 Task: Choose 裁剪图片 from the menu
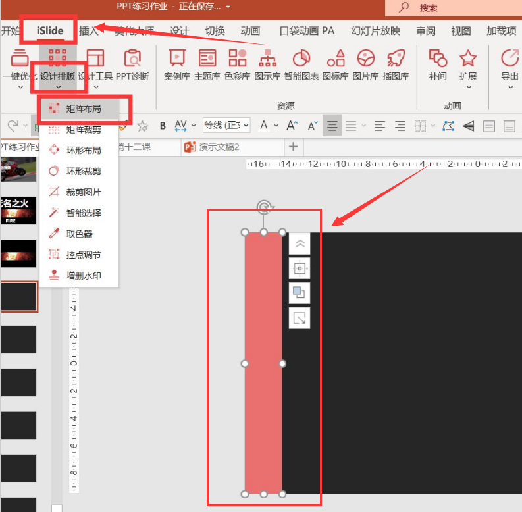[x=79, y=192]
